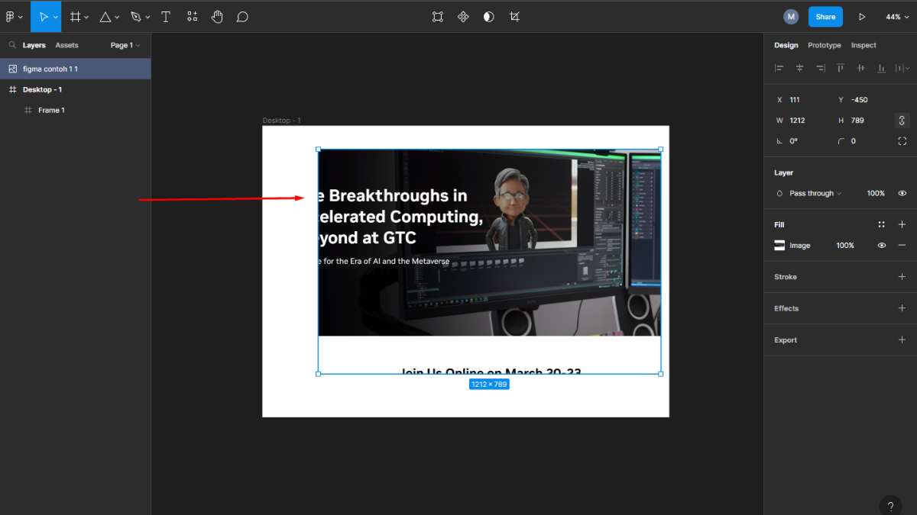This screenshot has width=917, height=515.
Task: Click the Y position field
Action: pyautogui.click(x=862, y=100)
